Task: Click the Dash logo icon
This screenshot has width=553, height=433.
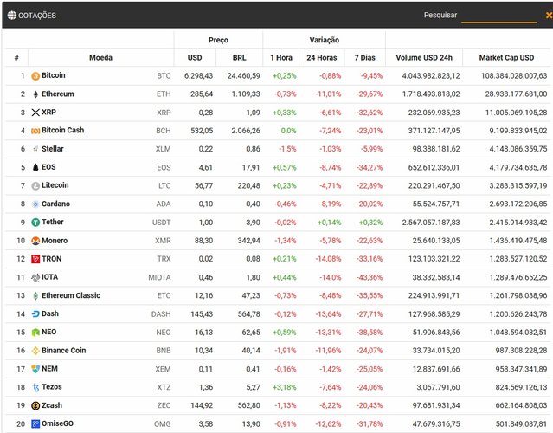Action: coord(35,313)
